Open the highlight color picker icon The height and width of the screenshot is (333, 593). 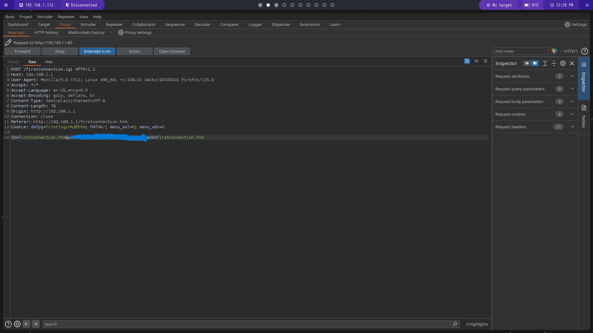[554, 51]
